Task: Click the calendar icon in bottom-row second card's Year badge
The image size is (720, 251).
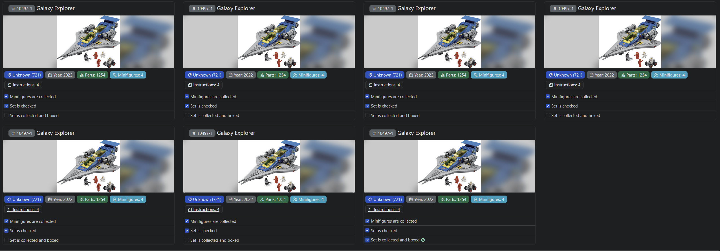Action: click(230, 200)
